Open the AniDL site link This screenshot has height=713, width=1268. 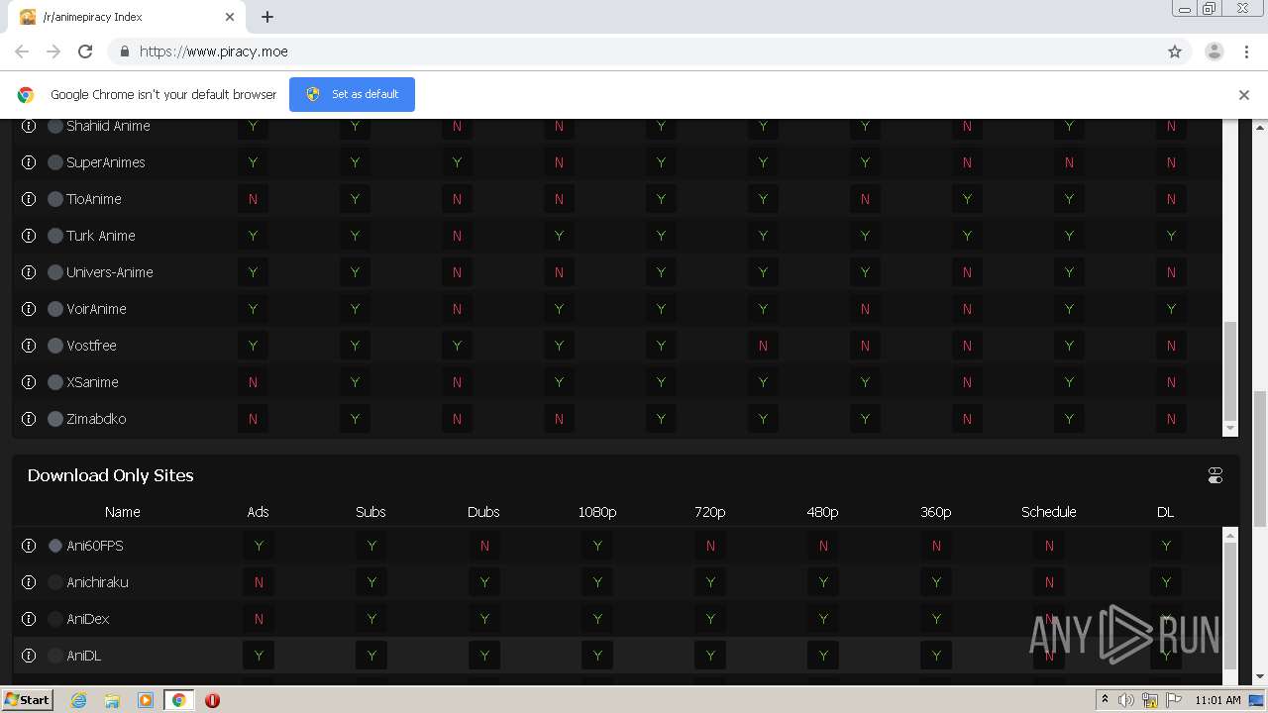(84, 656)
